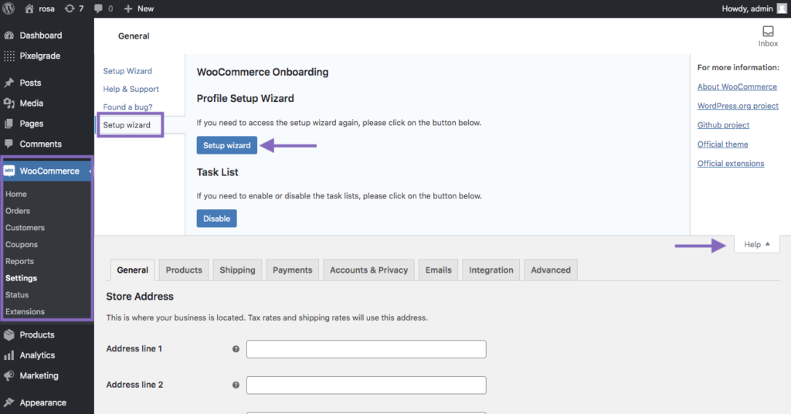Switch to the Products settings tab
The width and height of the screenshot is (791, 414).
pos(184,270)
